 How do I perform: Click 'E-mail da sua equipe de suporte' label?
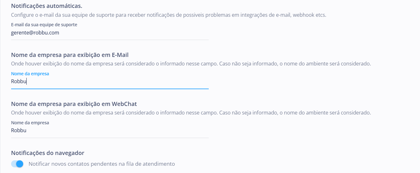(44, 25)
